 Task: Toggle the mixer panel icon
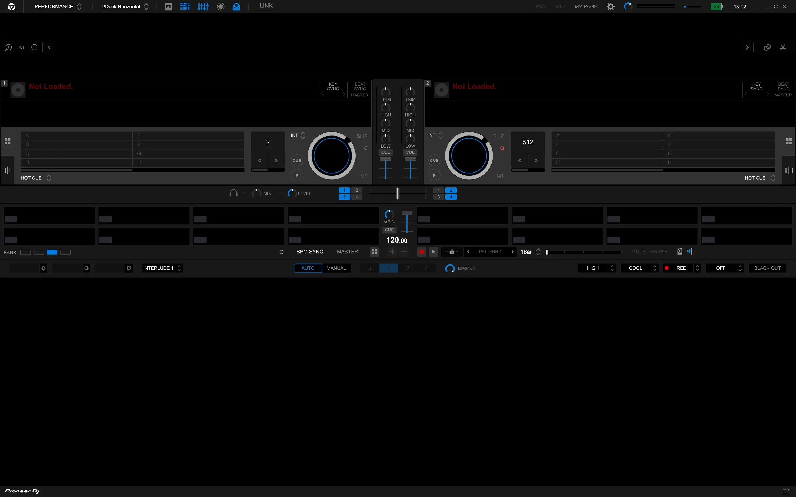click(203, 7)
